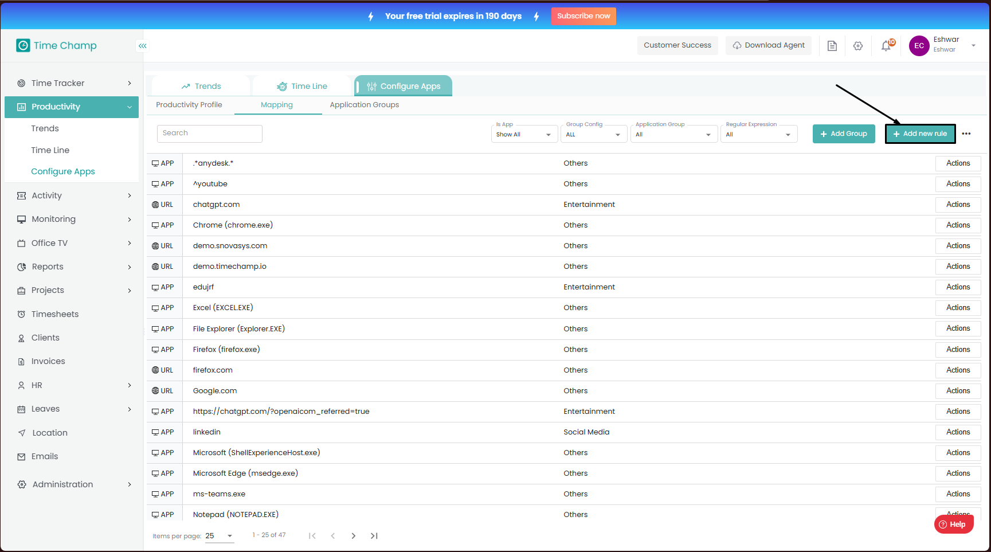Viewport: 991px width, 552px height.
Task: Open the Application Group filter dropdown
Action: pos(673,134)
